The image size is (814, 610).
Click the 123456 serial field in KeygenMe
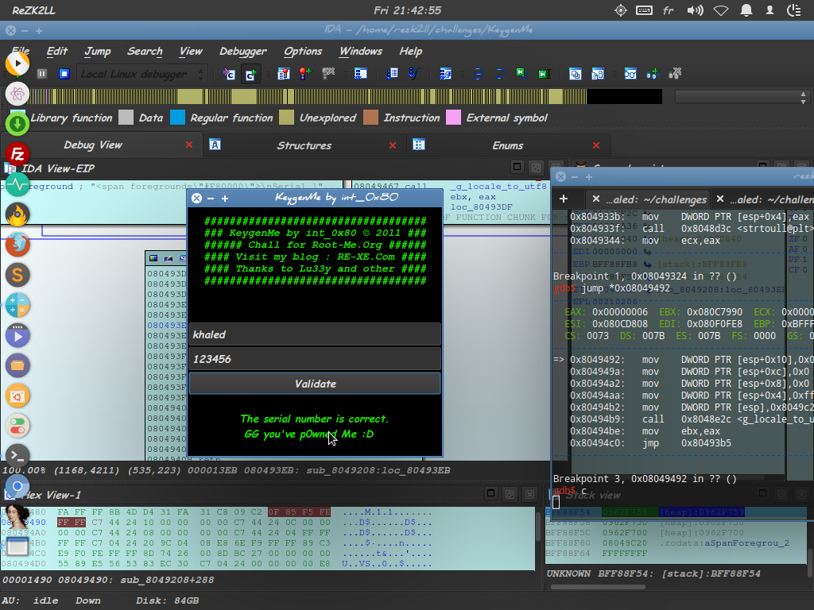pos(315,359)
